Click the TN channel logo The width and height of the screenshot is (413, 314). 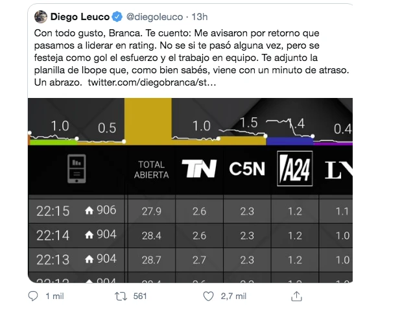click(199, 169)
